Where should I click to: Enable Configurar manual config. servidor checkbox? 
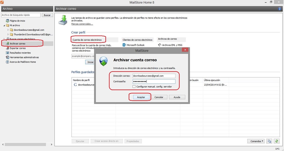click(x=134, y=87)
